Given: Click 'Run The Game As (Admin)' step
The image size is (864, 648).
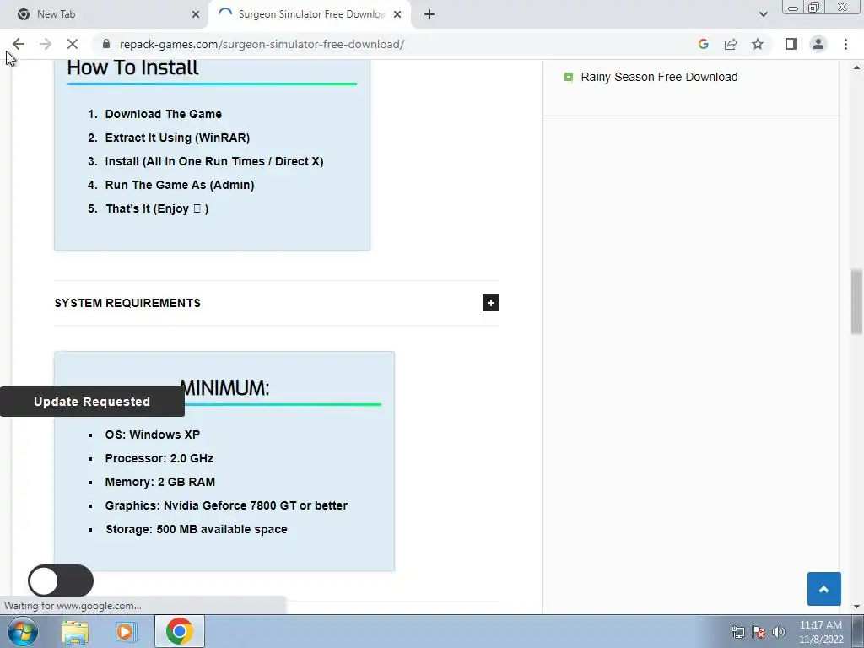Looking at the screenshot, I should pos(180,185).
